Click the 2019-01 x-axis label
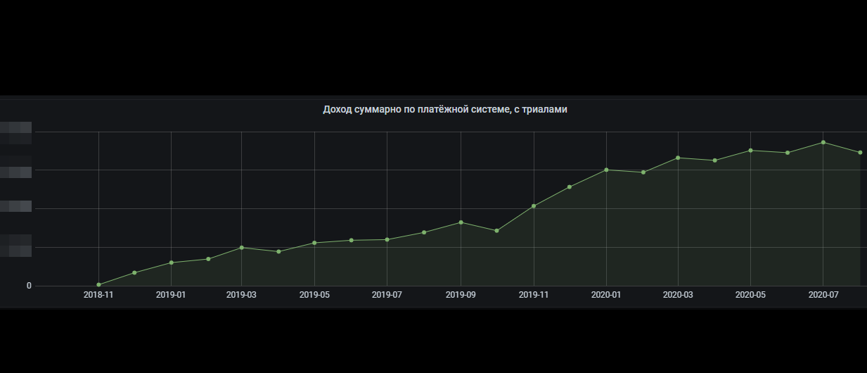The width and height of the screenshot is (867, 373). (171, 295)
